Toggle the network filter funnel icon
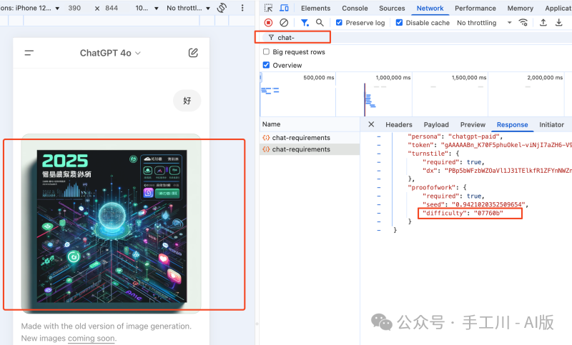Viewport: 572px width, 345px height. [x=305, y=23]
